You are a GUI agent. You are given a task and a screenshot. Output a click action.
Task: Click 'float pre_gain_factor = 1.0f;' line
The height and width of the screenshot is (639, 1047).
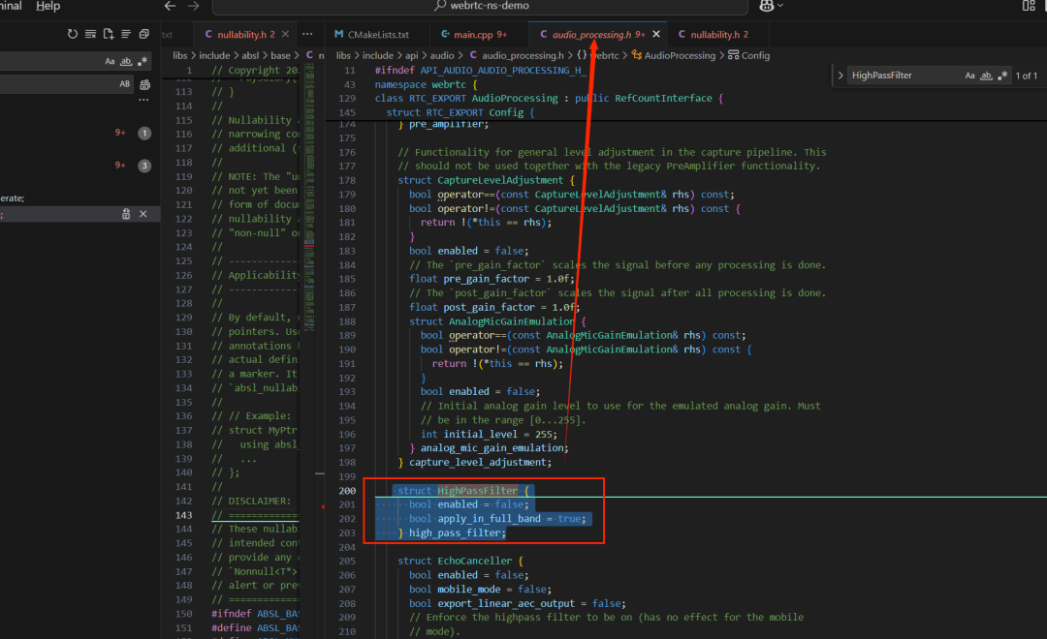[x=492, y=279]
